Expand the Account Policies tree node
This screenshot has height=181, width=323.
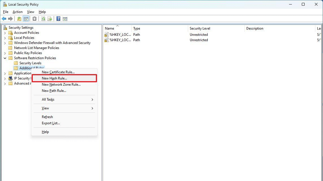[5, 33]
